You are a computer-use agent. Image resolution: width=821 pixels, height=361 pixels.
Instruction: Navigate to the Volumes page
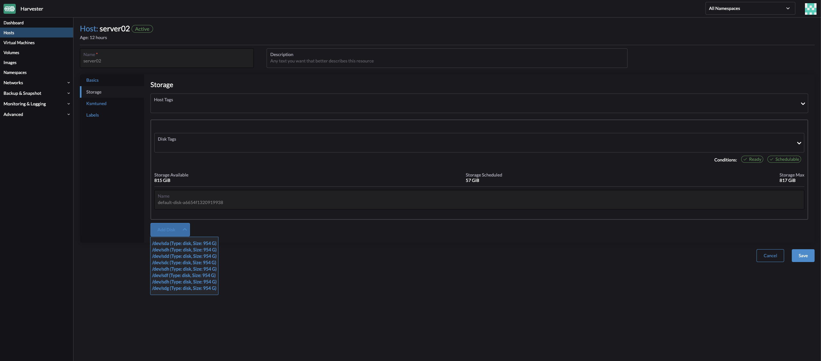click(11, 52)
